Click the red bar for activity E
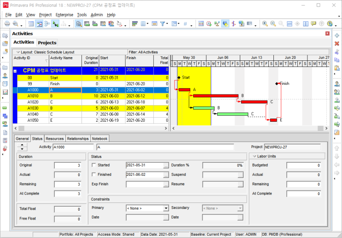This screenshot has width=342, height=238. tap(273, 120)
